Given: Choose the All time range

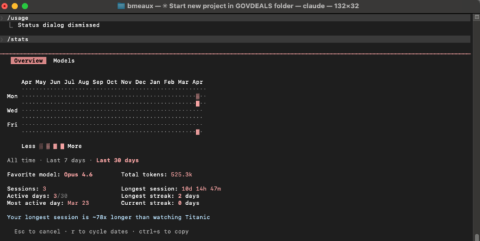Looking at the screenshot, I should 21,160.
